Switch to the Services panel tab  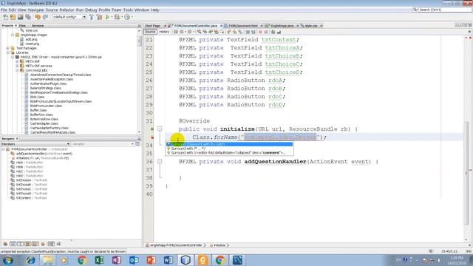click(38, 26)
